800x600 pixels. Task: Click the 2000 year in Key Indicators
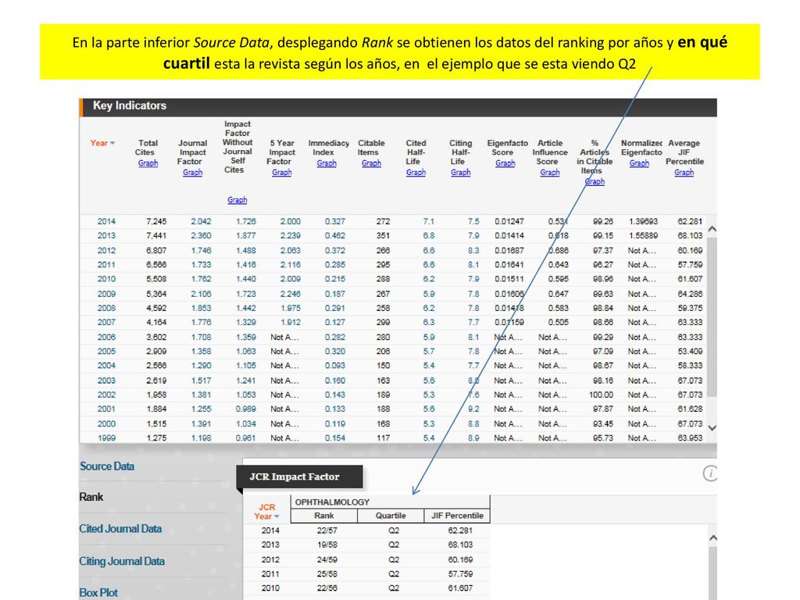[x=106, y=424]
